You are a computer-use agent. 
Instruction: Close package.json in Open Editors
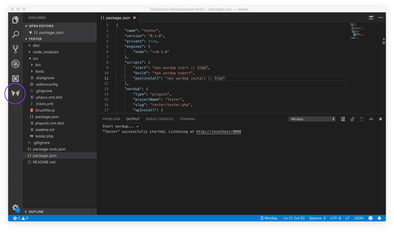31,32
